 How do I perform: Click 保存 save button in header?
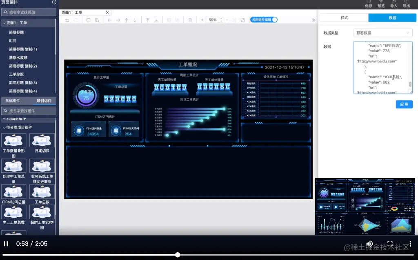[369, 4]
